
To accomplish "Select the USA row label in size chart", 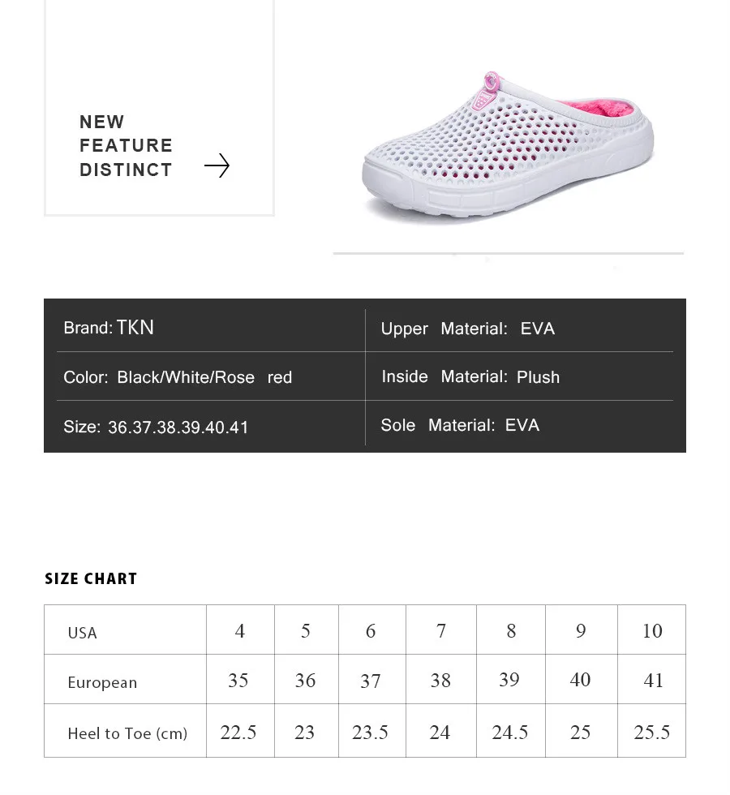I will pos(82,633).
